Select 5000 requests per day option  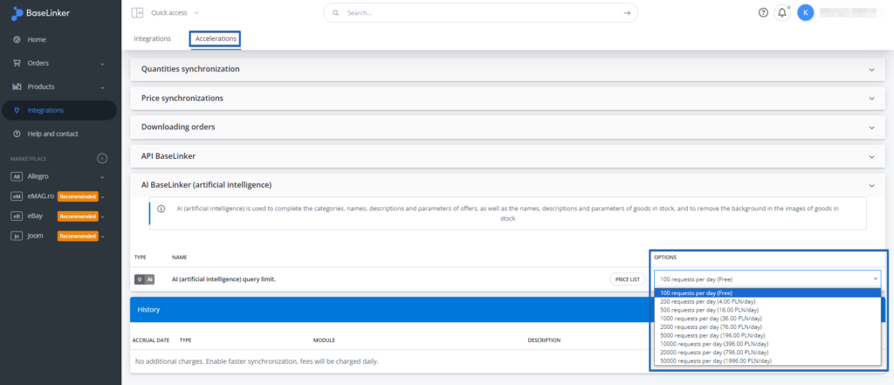coord(767,335)
